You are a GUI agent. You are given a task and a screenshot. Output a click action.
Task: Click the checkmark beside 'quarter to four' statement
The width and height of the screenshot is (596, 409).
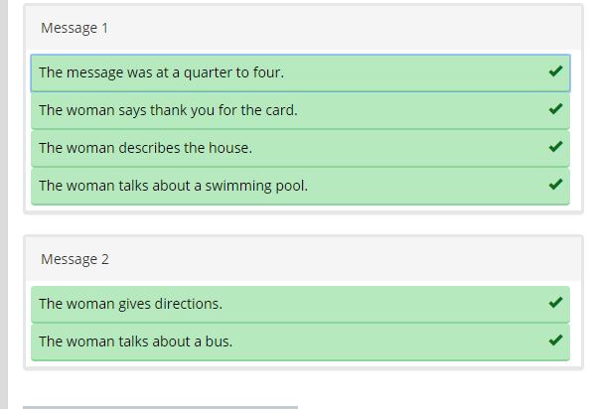[555, 71]
